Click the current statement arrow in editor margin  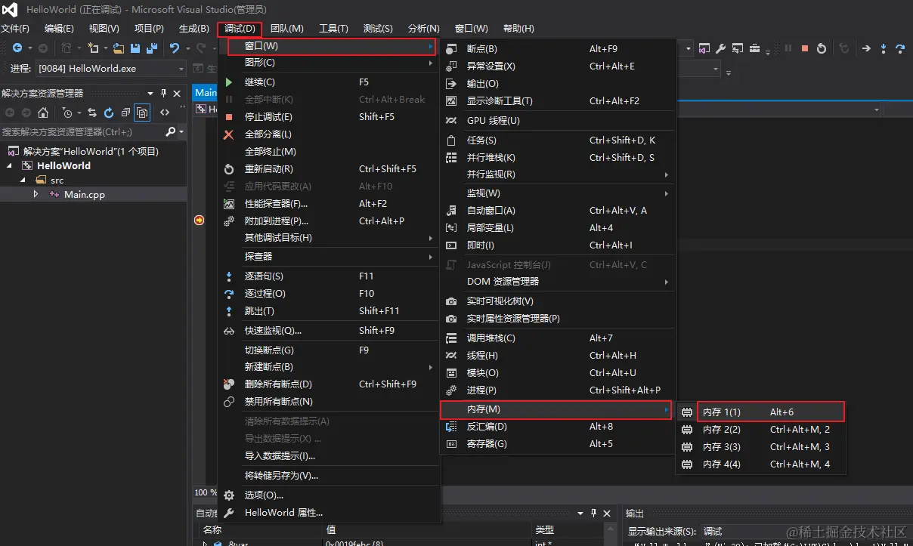[x=199, y=220]
